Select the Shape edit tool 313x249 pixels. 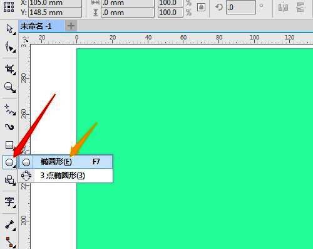click(x=9, y=46)
